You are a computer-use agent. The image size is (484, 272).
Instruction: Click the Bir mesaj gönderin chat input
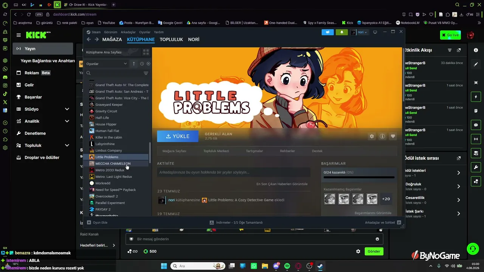(254, 239)
